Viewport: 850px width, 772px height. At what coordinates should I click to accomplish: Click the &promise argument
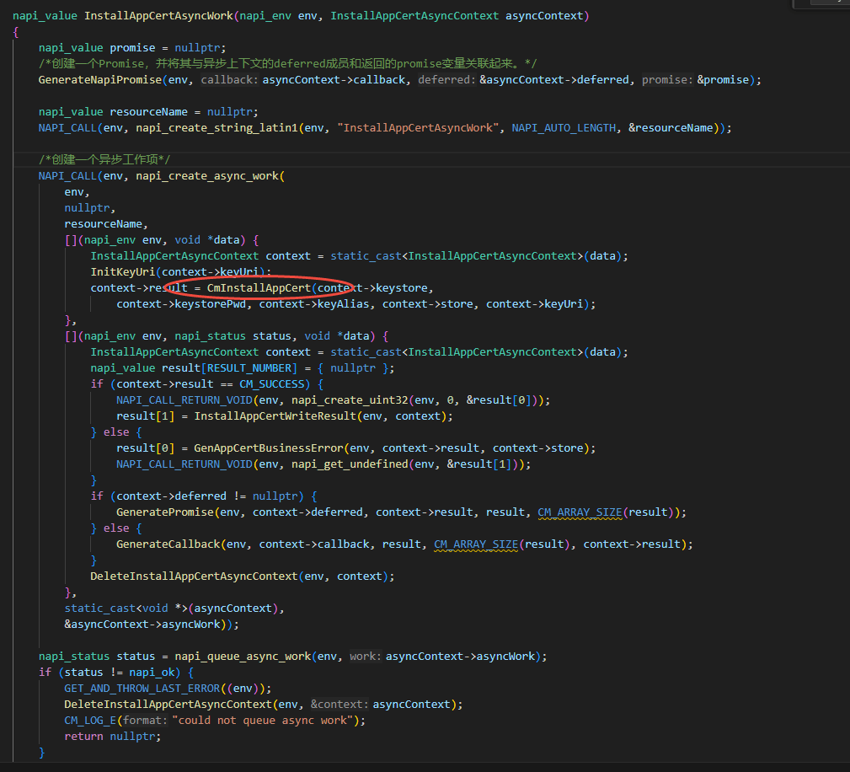tap(723, 80)
